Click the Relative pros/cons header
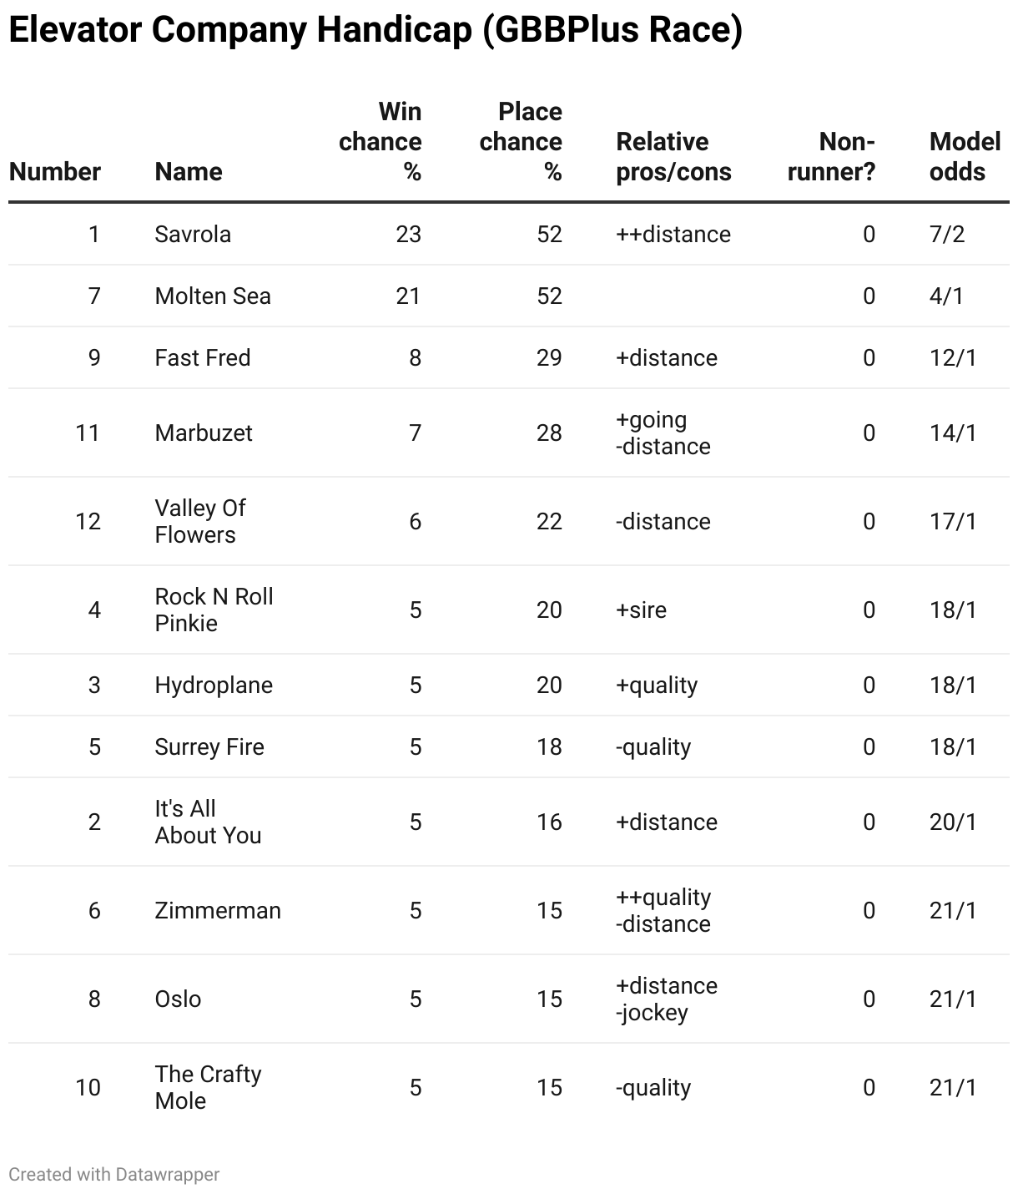The width and height of the screenshot is (1018, 1194). click(x=673, y=157)
